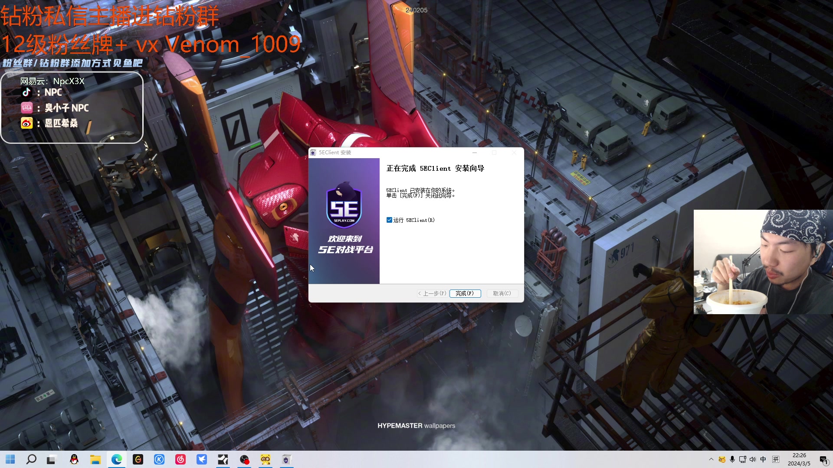Minimize the 5EClient 安装 window
Image resolution: width=833 pixels, height=468 pixels.
point(475,153)
